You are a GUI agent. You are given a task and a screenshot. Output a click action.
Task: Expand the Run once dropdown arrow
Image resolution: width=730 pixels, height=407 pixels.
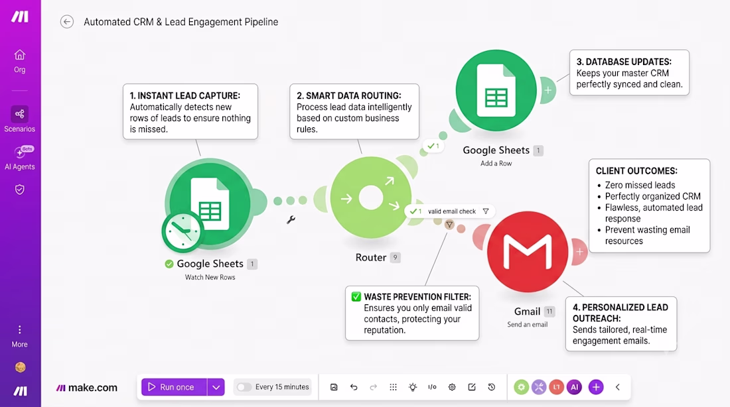(x=216, y=387)
